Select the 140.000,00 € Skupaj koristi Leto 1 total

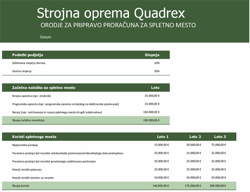[x=160, y=186]
